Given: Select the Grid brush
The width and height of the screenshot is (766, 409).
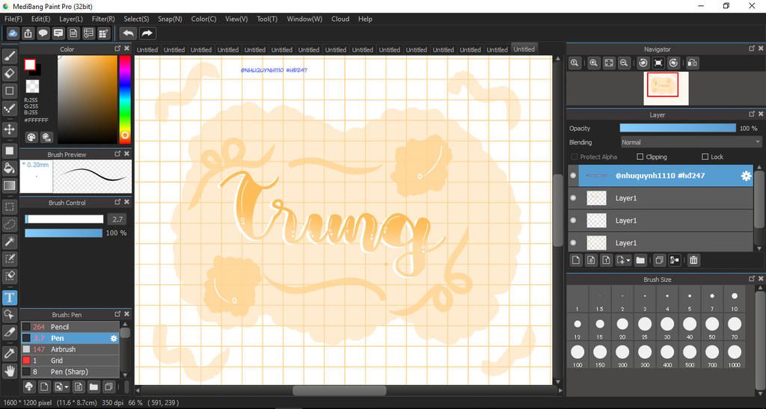Looking at the screenshot, I should (70, 360).
